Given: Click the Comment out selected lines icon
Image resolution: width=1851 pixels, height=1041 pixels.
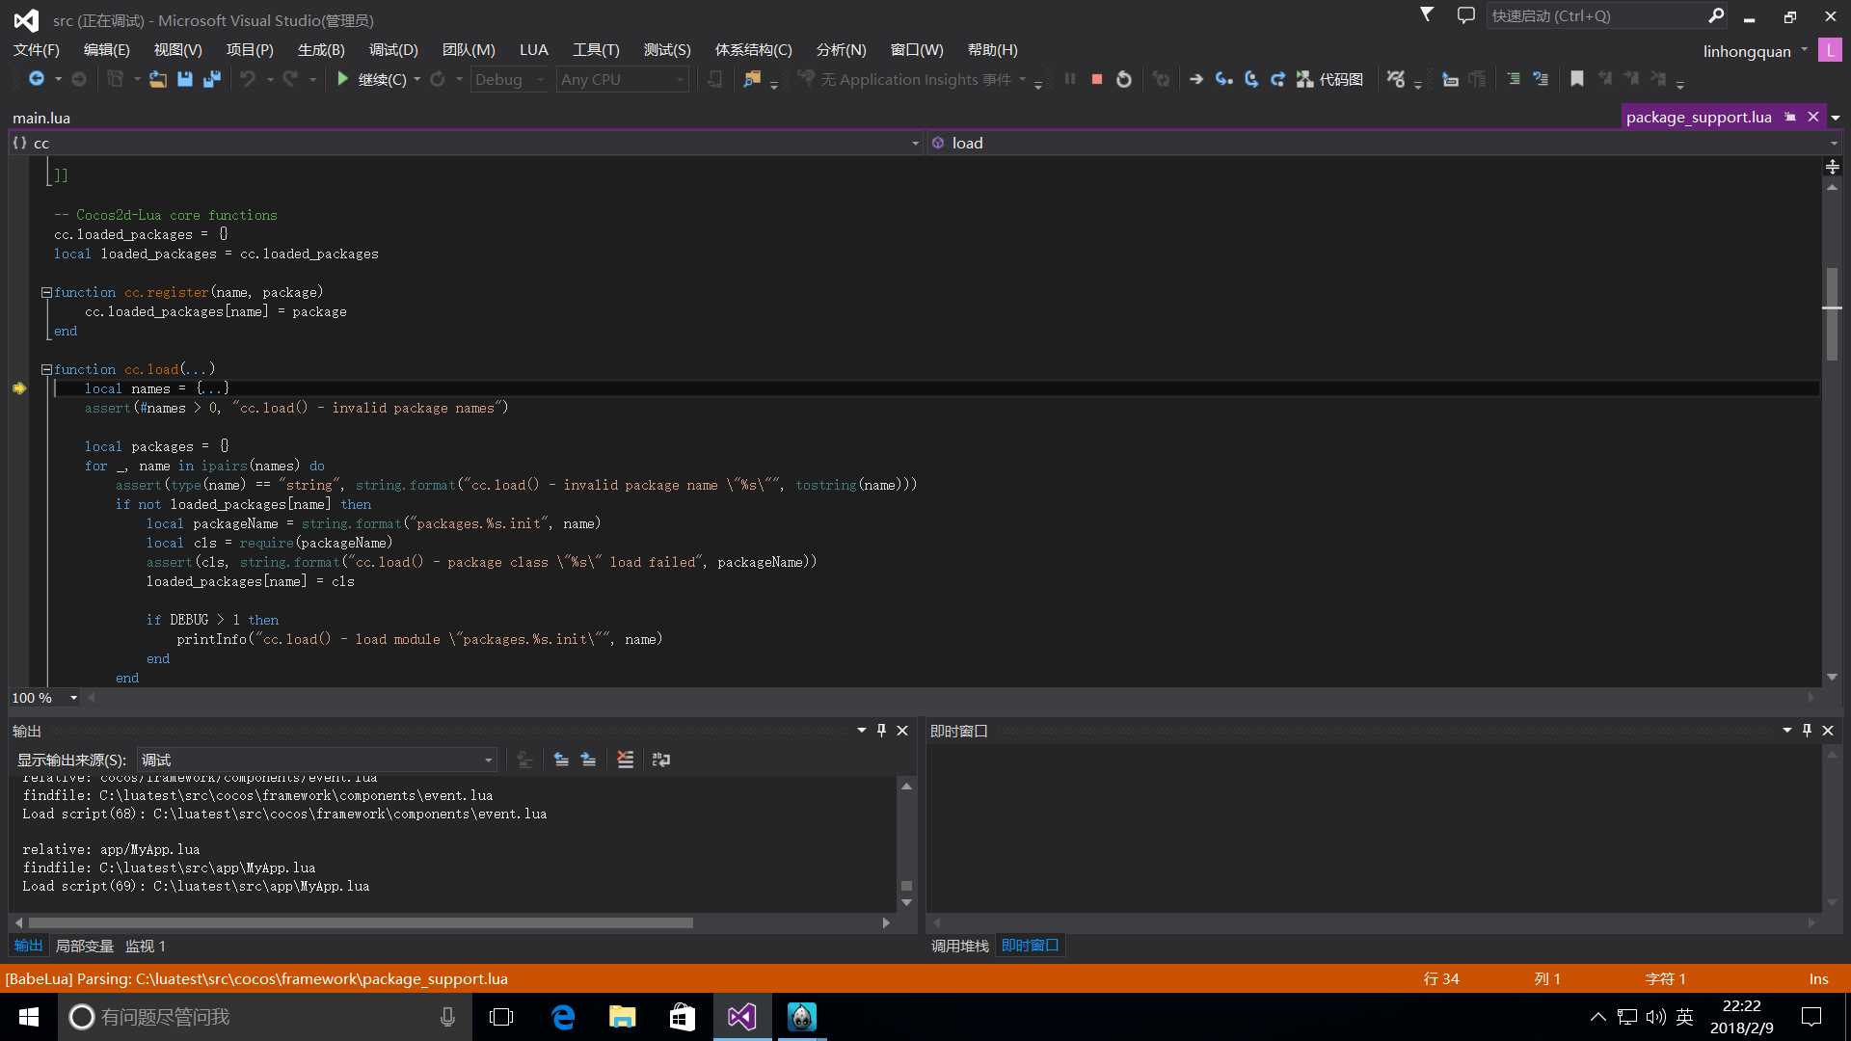Looking at the screenshot, I should pos(1514,79).
